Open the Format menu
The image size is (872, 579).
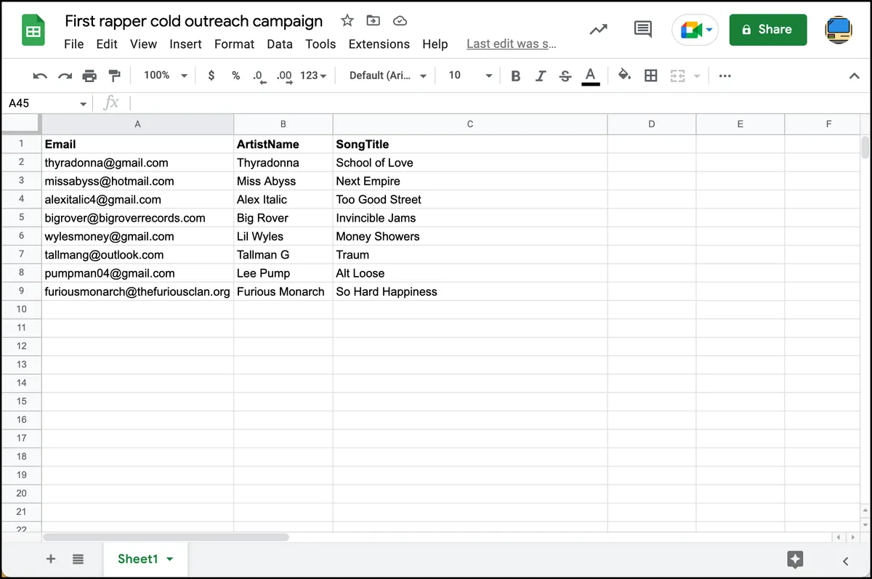point(235,44)
